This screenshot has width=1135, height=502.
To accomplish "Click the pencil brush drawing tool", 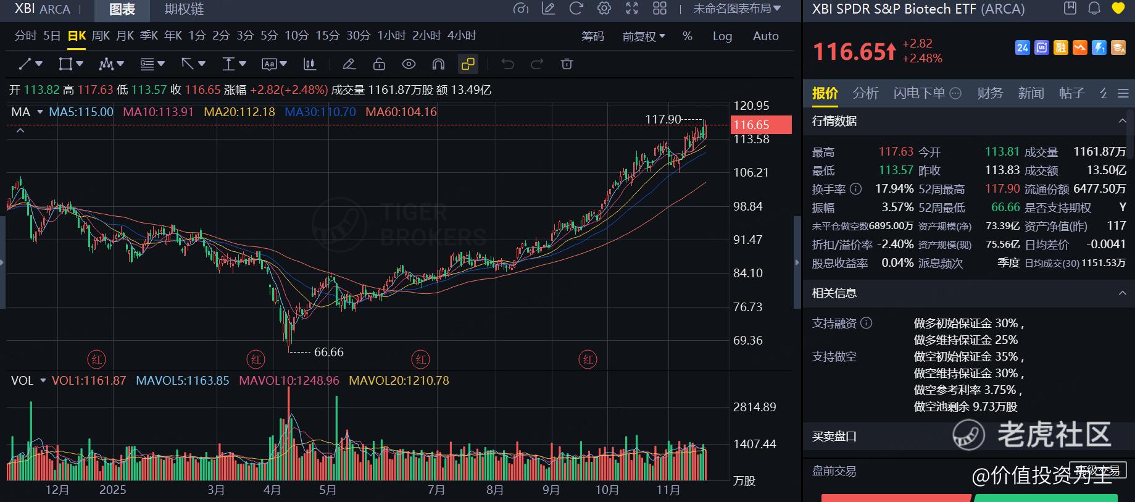I will pos(349,64).
